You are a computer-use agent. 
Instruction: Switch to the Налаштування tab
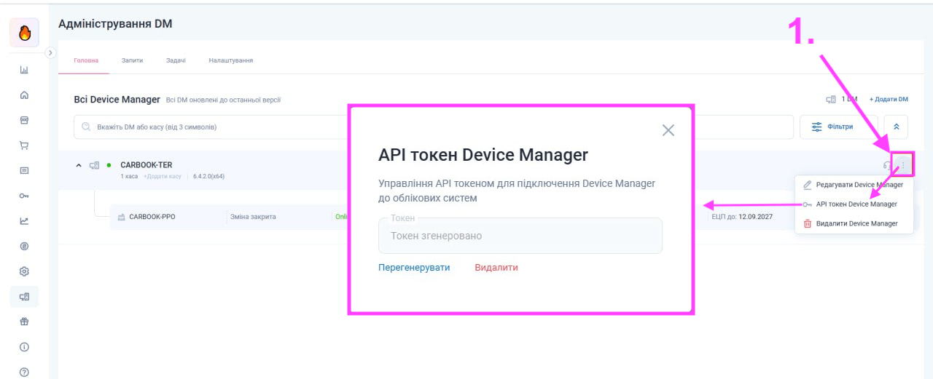click(230, 60)
